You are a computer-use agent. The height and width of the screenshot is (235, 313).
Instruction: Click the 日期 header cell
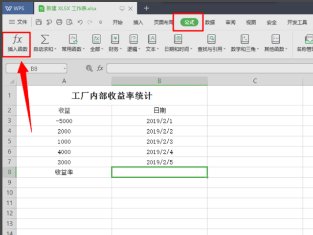159,110
